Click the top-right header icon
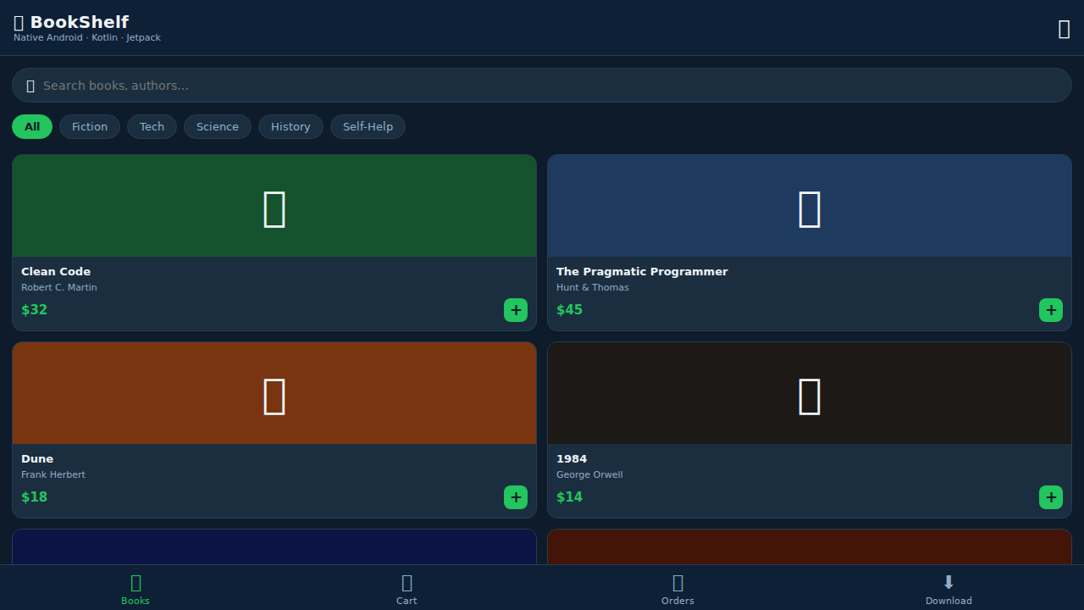This screenshot has width=1084, height=610. pos(1064,29)
